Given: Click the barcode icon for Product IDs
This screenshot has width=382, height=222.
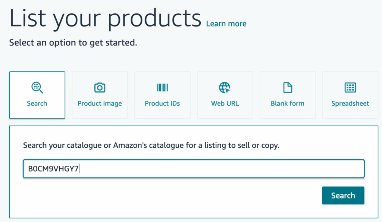Looking at the screenshot, I should pos(162,88).
